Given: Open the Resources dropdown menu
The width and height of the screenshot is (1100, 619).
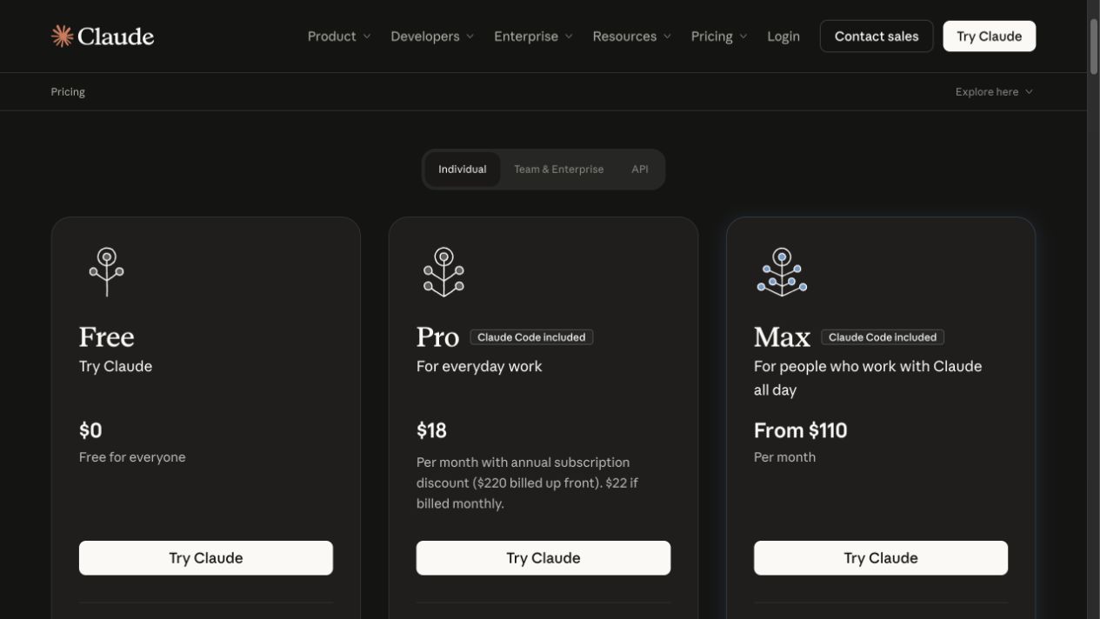Looking at the screenshot, I should tap(631, 37).
